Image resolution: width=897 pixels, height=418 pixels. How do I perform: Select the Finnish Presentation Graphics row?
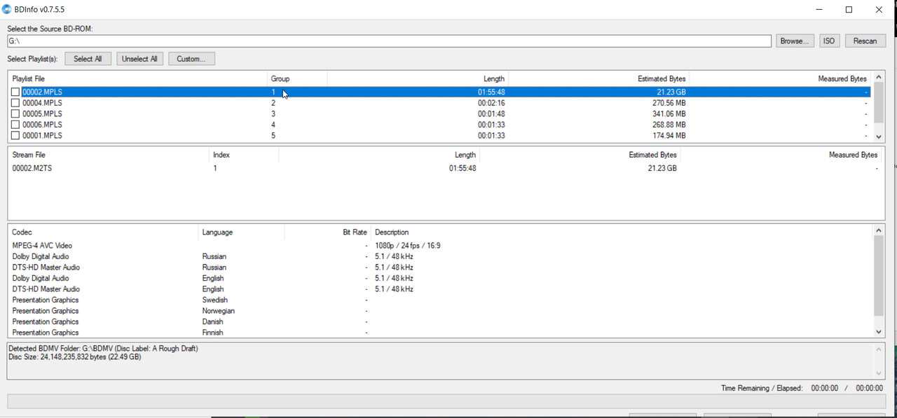(x=441, y=333)
